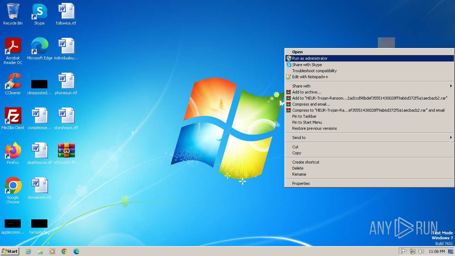
Task: Open the Start menu button
Action: tap(10, 251)
